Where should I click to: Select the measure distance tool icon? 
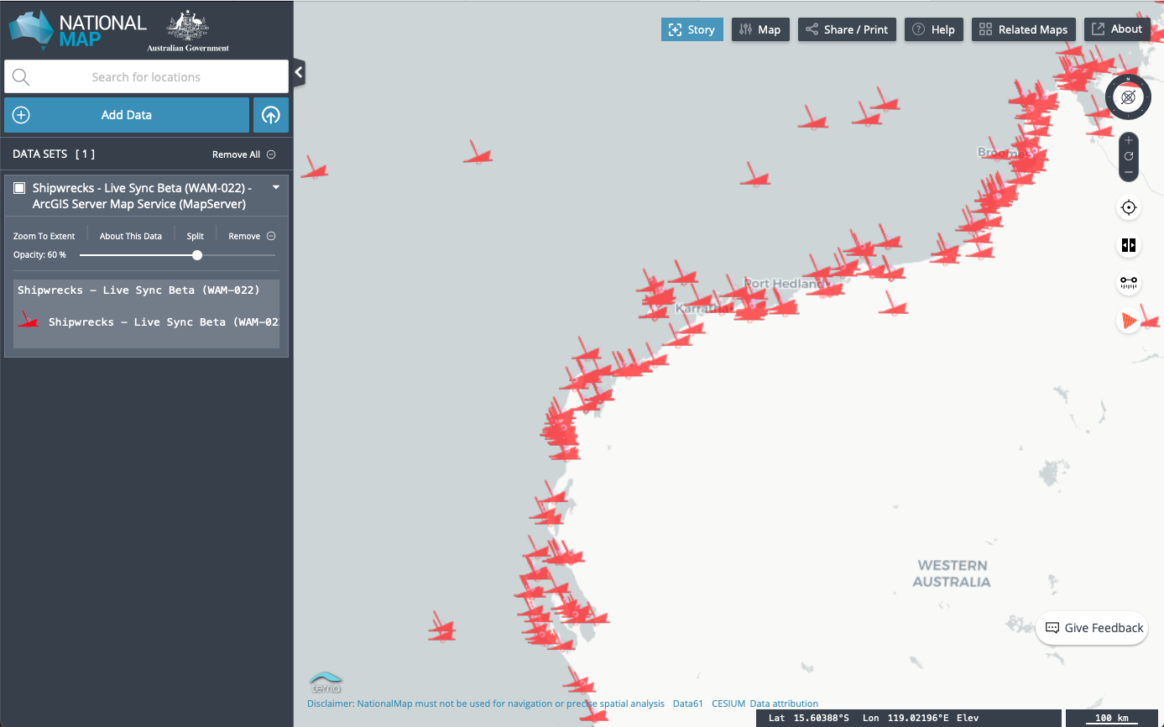[1128, 283]
